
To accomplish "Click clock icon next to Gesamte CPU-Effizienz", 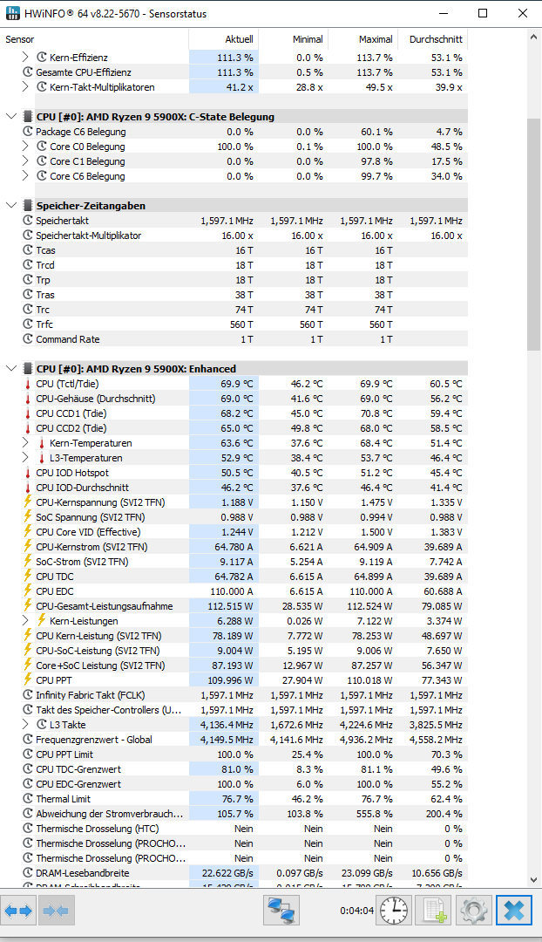I will coord(28,72).
